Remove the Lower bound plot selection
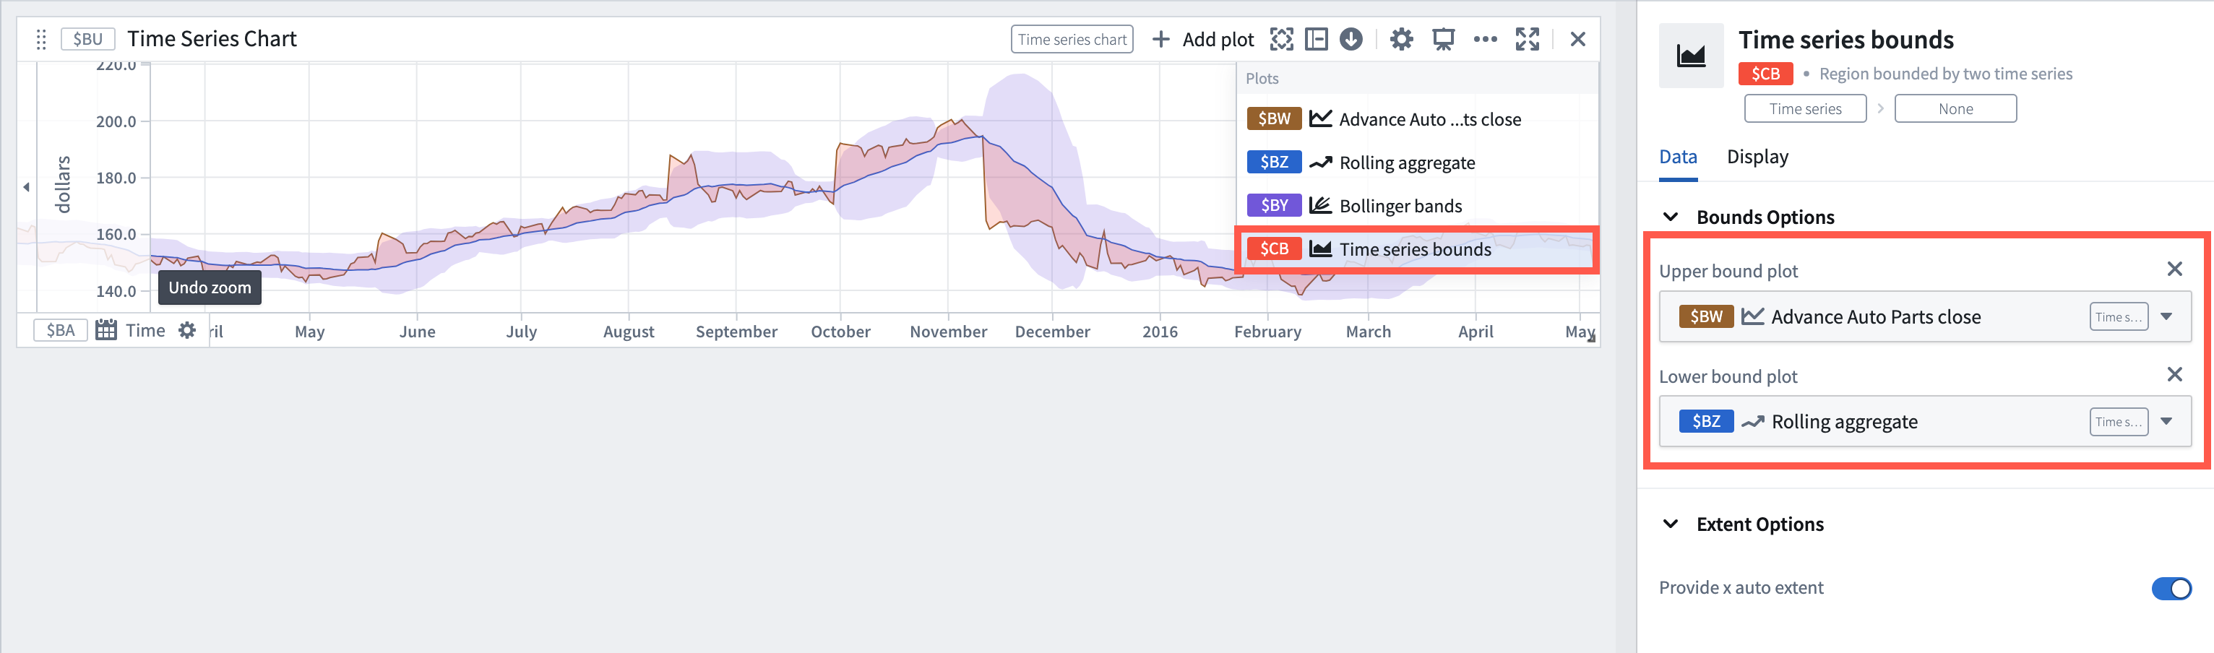 [x=2174, y=375]
